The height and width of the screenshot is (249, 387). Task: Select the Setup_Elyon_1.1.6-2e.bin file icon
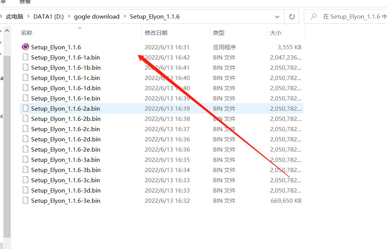tap(25, 149)
